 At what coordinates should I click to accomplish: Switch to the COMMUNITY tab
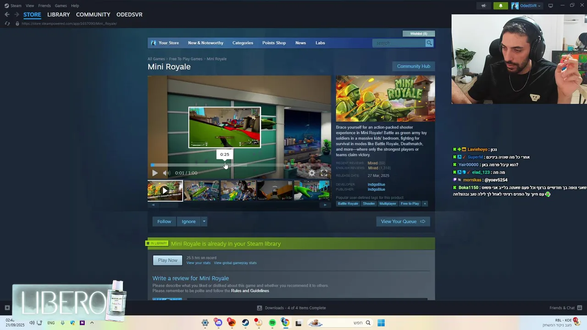(93, 15)
